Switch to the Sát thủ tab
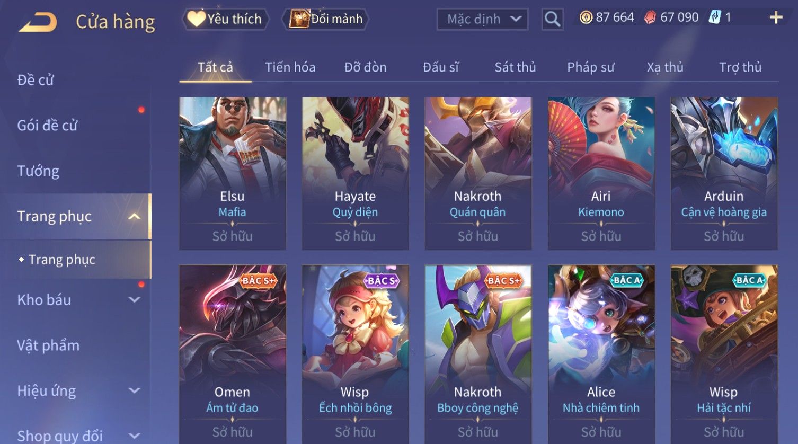This screenshot has height=444, width=798. (515, 67)
